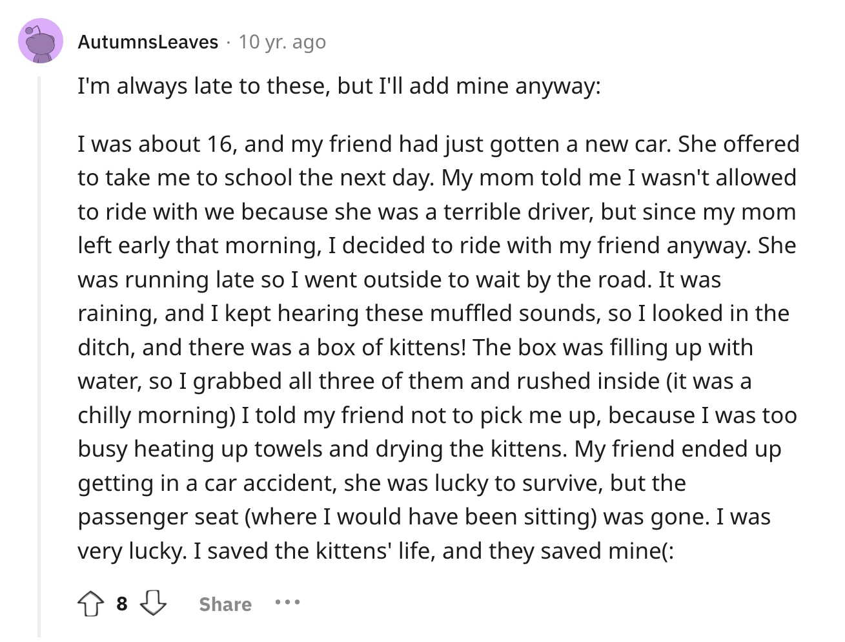
Task: Click the line starting "chilly morning) I told"
Action: (437, 415)
